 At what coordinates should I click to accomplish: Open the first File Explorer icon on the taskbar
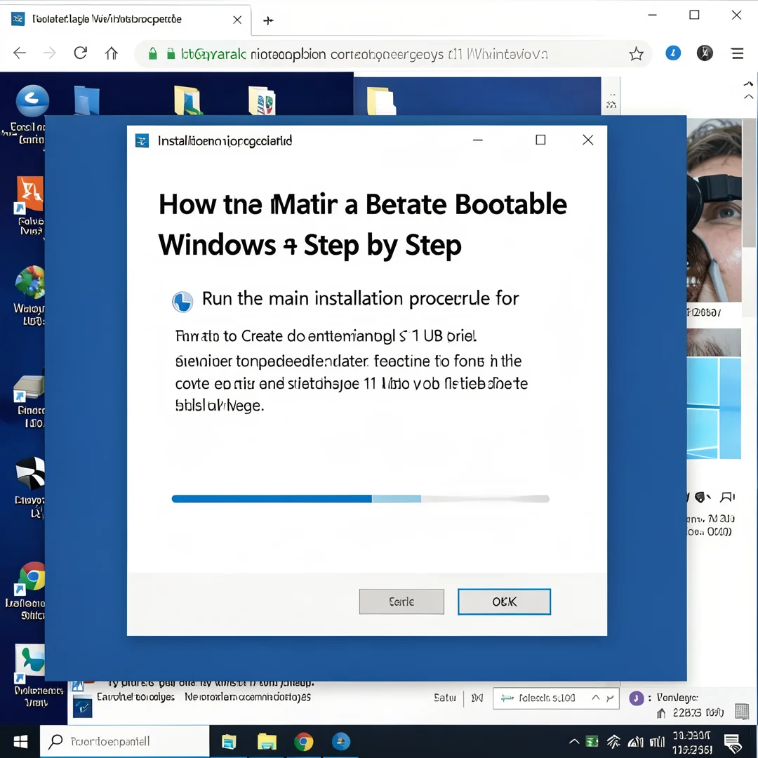(x=229, y=742)
